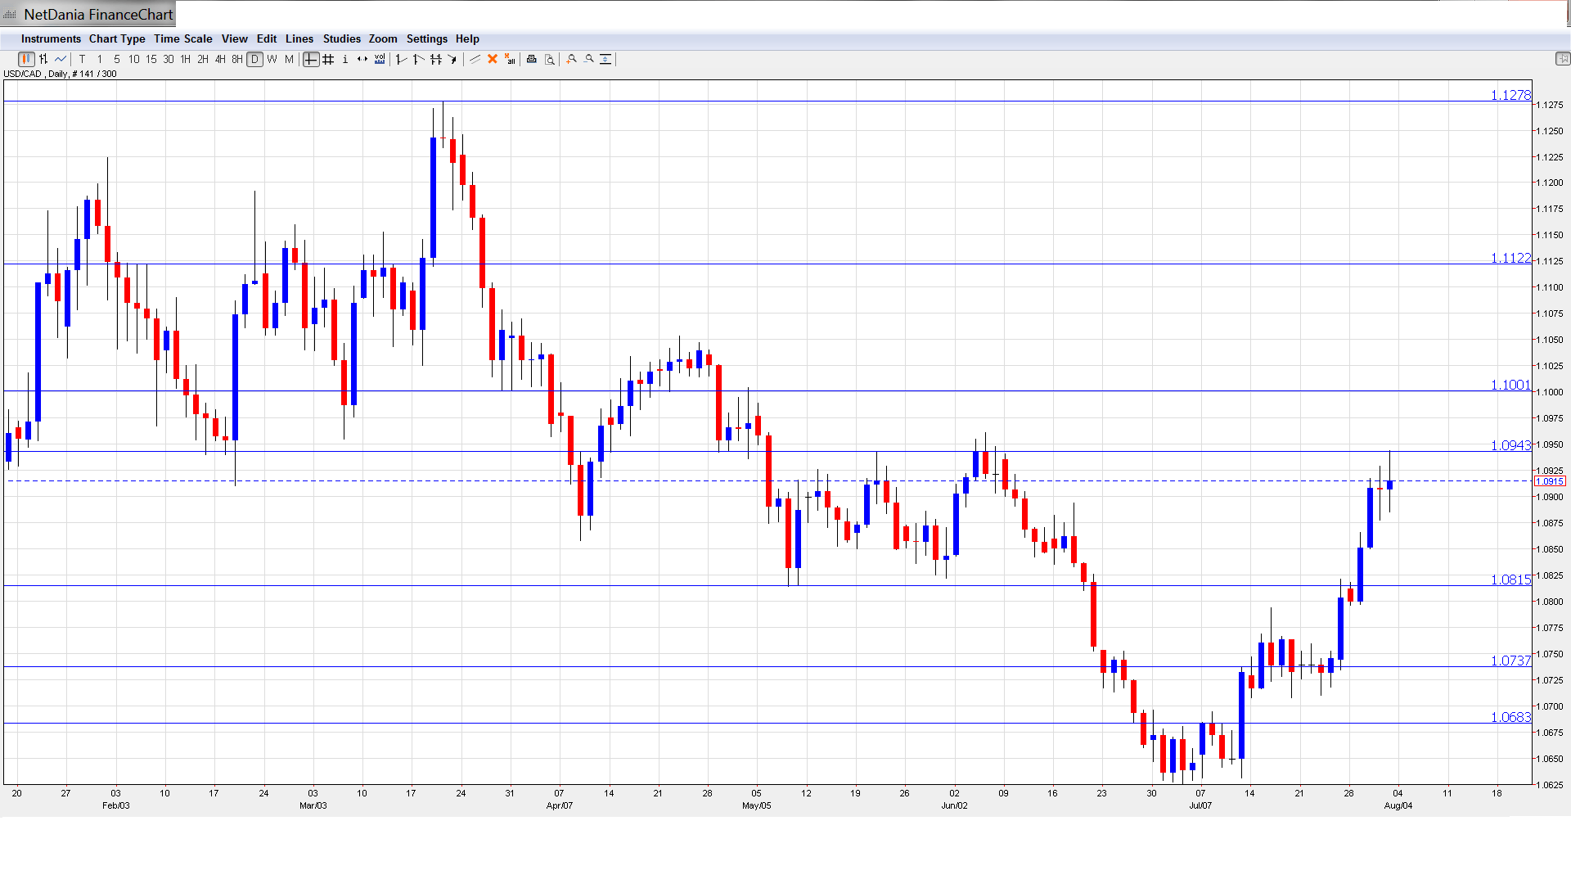Screen dimensions: 1571x884
Task: Click the 1.1122 blue horizontal line label
Action: [1510, 258]
